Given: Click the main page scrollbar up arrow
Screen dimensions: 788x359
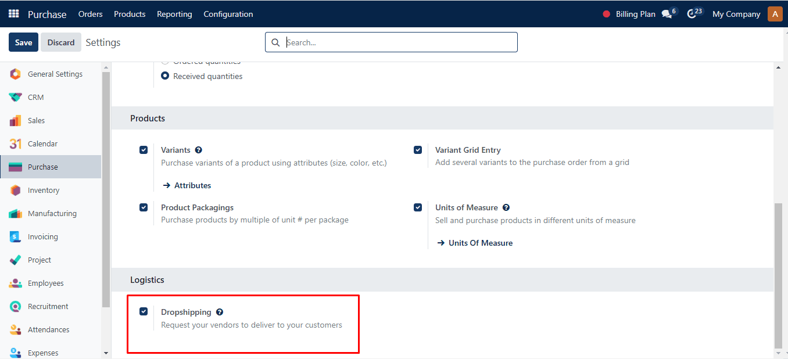Looking at the screenshot, I should pos(779,67).
